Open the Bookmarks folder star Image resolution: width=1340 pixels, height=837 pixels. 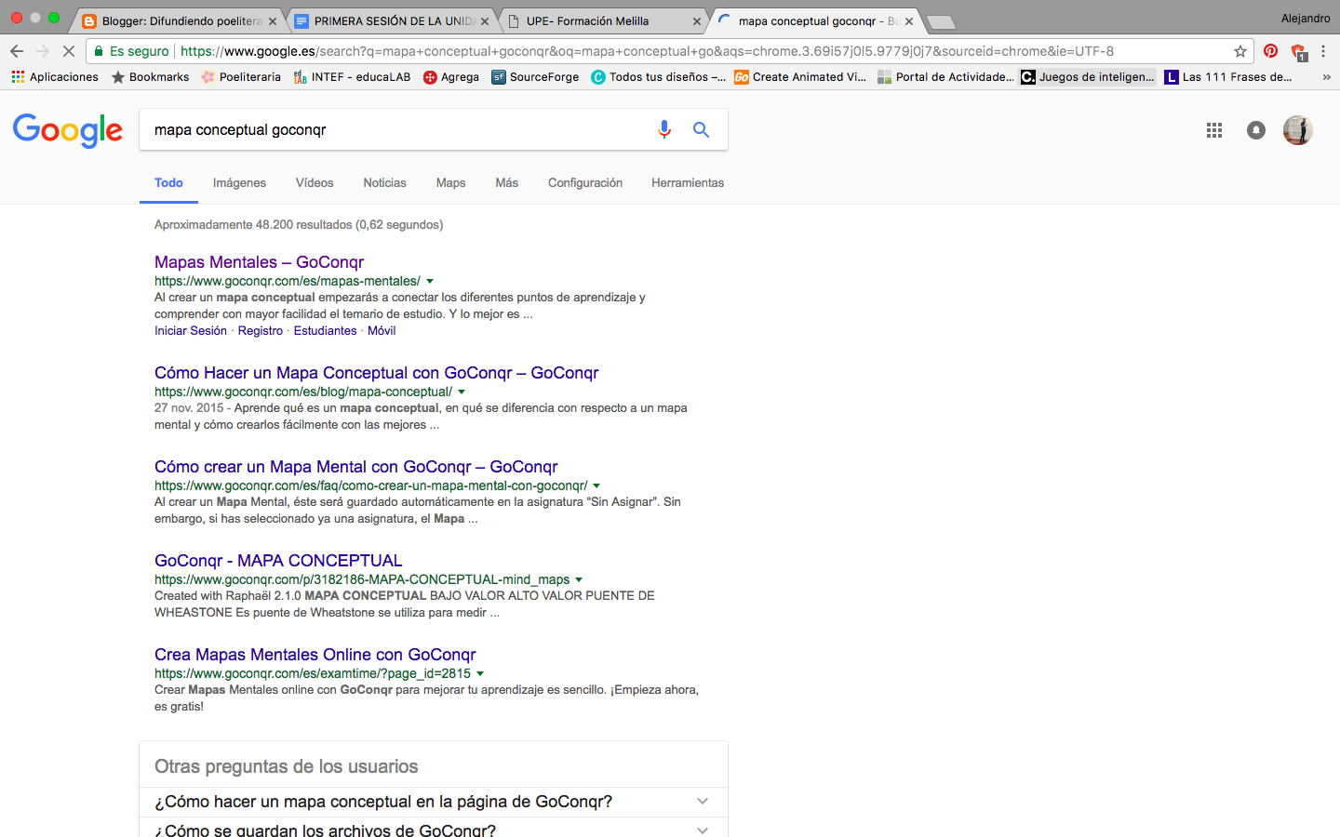point(151,77)
